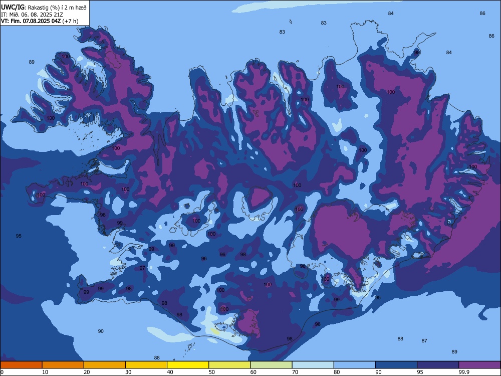Viewport: 501px width, 376px height.
Task: Click the '90' value over the southwest ocean
Action: 101,331
